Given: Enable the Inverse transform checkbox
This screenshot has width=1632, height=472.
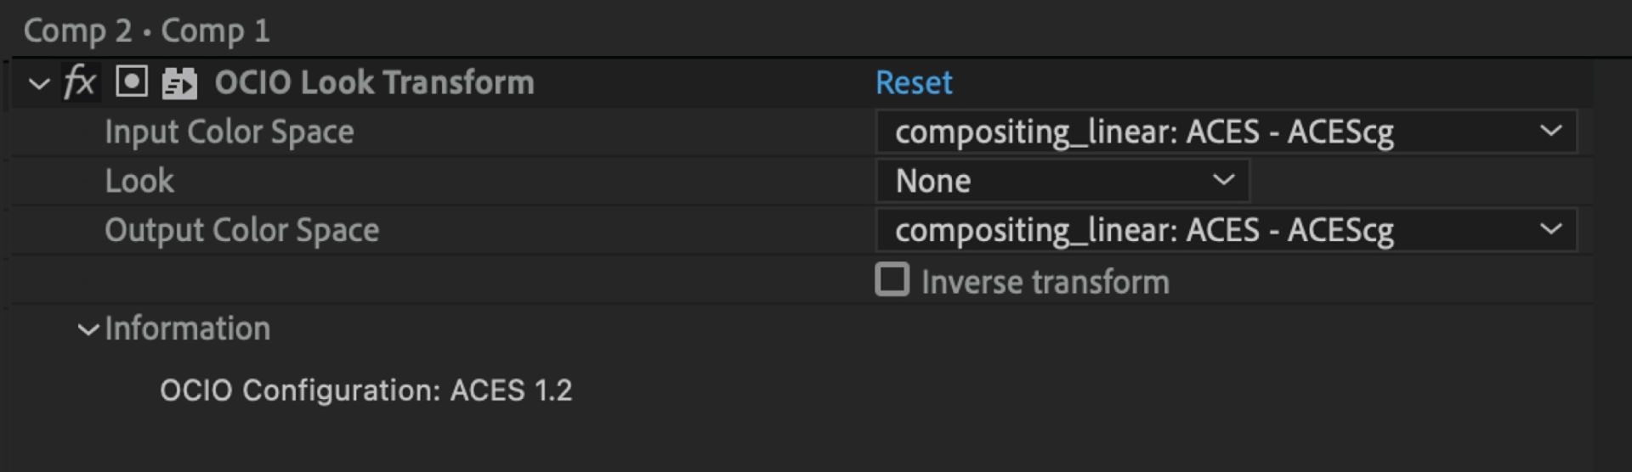Looking at the screenshot, I should [892, 280].
